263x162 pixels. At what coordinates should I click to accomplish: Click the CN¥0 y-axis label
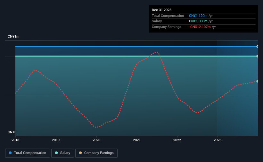(x=12, y=132)
